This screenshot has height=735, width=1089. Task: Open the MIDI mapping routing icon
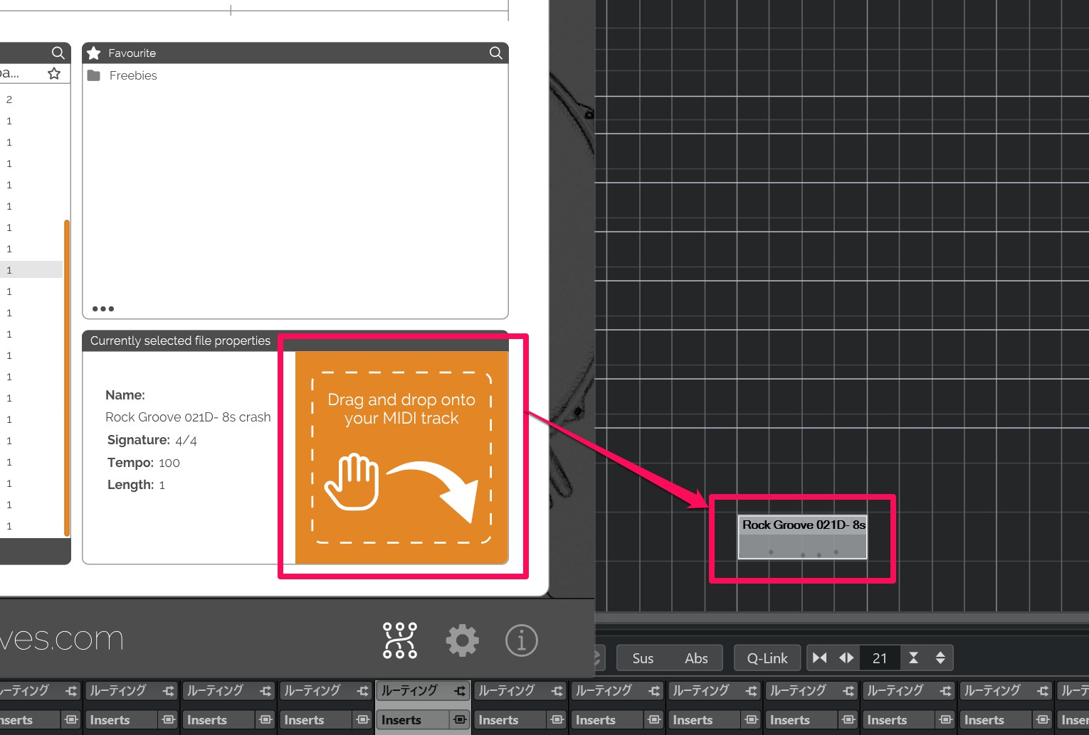pyautogui.click(x=400, y=640)
